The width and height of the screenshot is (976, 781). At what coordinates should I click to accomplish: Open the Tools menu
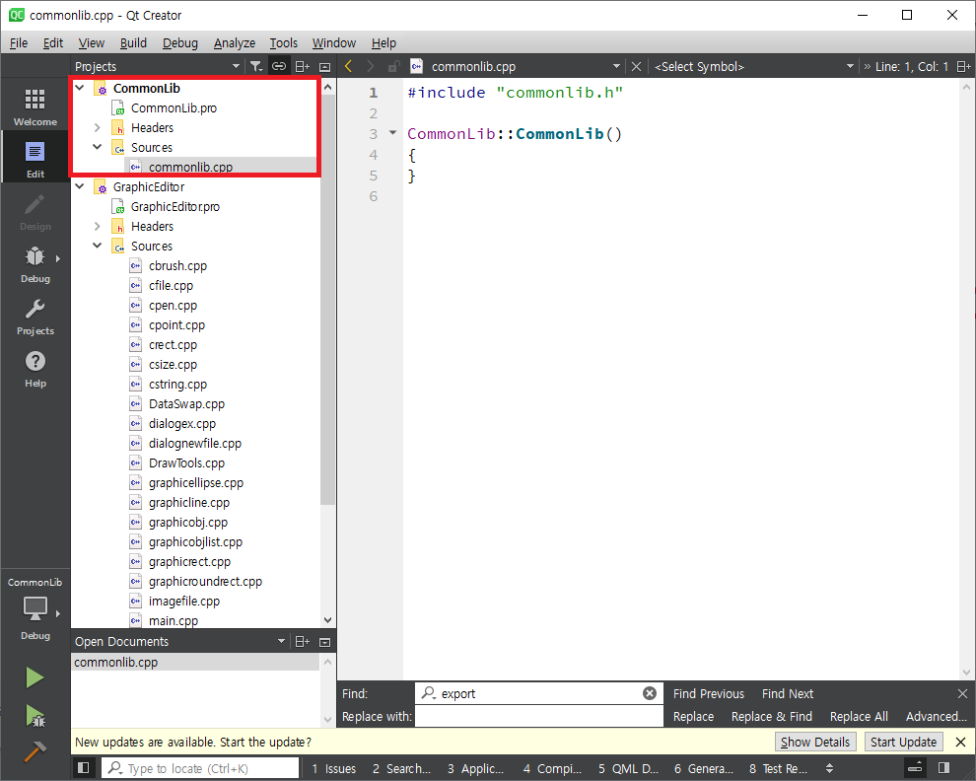(283, 43)
